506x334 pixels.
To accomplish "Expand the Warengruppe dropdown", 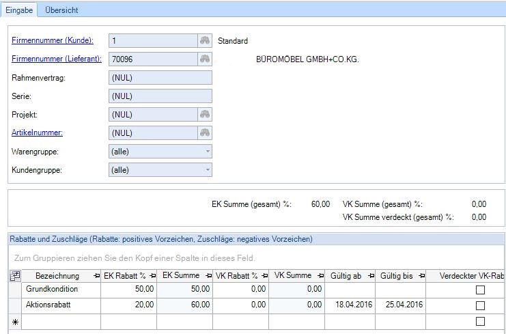I will click(x=208, y=152).
